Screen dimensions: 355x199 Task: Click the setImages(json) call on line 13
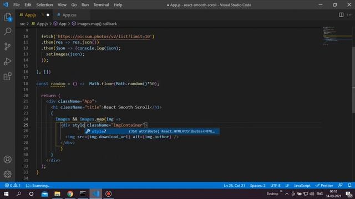tap(65, 54)
